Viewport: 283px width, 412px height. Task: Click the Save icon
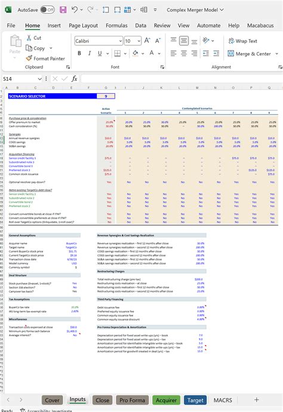point(63,10)
